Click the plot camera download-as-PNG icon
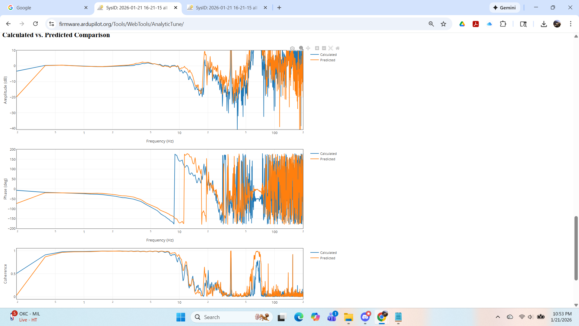This screenshot has width=579, height=326. pos(292,48)
